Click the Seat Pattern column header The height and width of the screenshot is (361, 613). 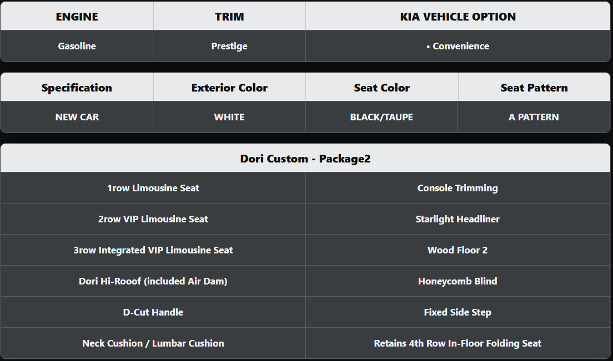pos(534,88)
